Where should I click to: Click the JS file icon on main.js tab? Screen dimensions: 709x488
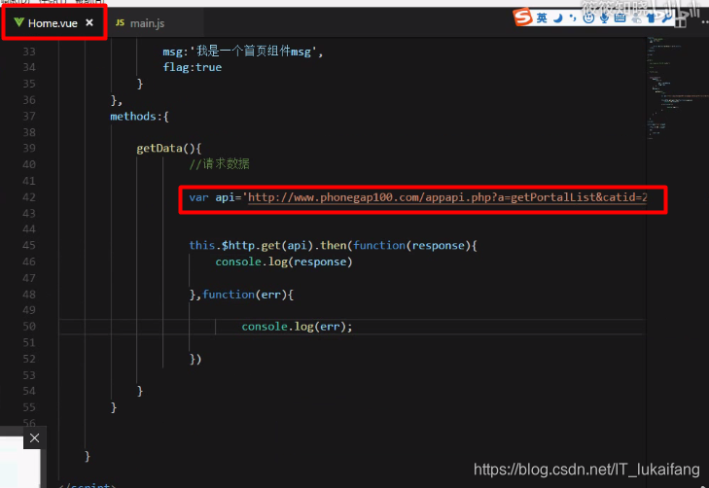point(120,22)
